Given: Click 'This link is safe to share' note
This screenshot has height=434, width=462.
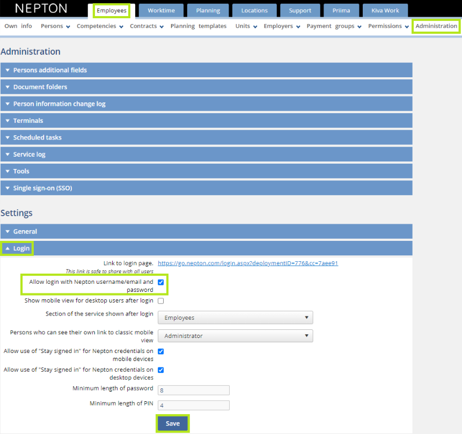Looking at the screenshot, I should point(109,271).
